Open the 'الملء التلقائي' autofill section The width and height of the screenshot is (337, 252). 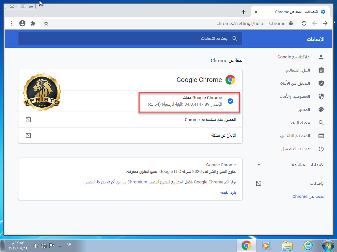[x=298, y=70]
